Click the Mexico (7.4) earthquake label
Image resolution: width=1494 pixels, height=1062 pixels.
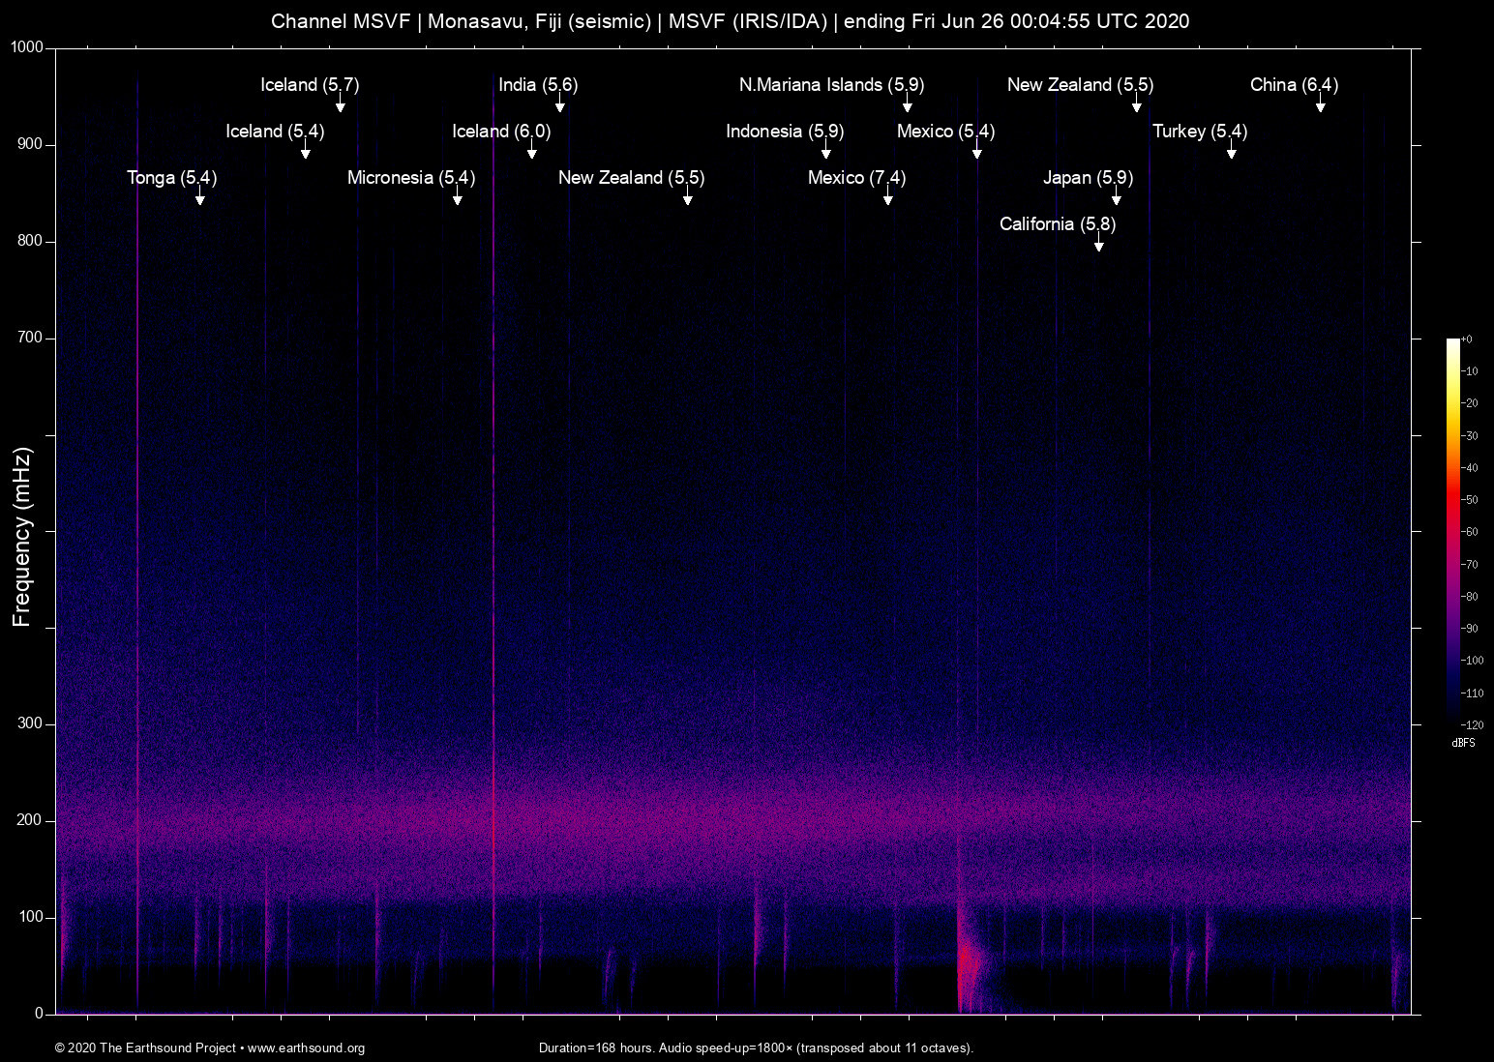856,178
